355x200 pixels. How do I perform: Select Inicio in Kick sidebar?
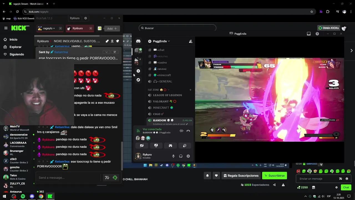[x=13, y=39]
